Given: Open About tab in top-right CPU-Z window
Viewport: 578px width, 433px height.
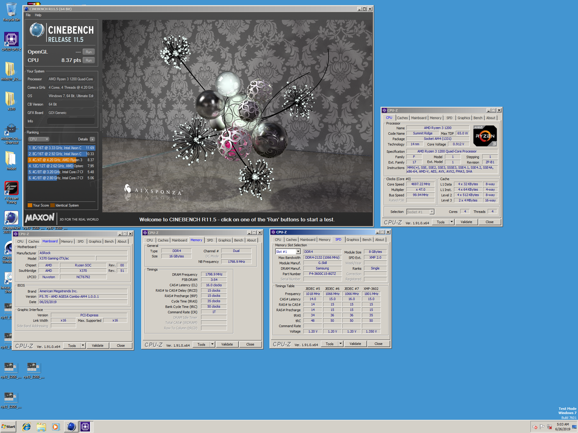Looking at the screenshot, I should tap(490, 118).
